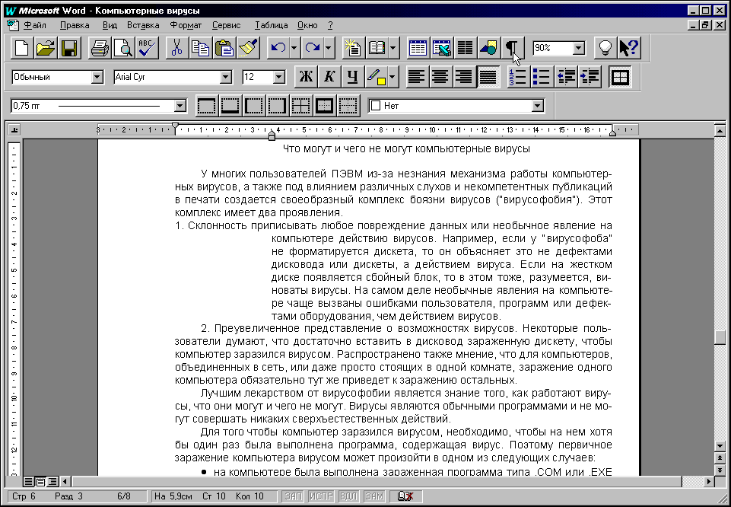Apply a numbered list
This screenshot has height=507, width=731.
tap(519, 77)
